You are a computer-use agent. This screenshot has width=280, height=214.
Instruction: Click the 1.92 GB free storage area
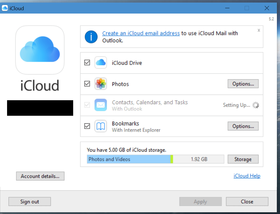pyautogui.click(x=199, y=159)
